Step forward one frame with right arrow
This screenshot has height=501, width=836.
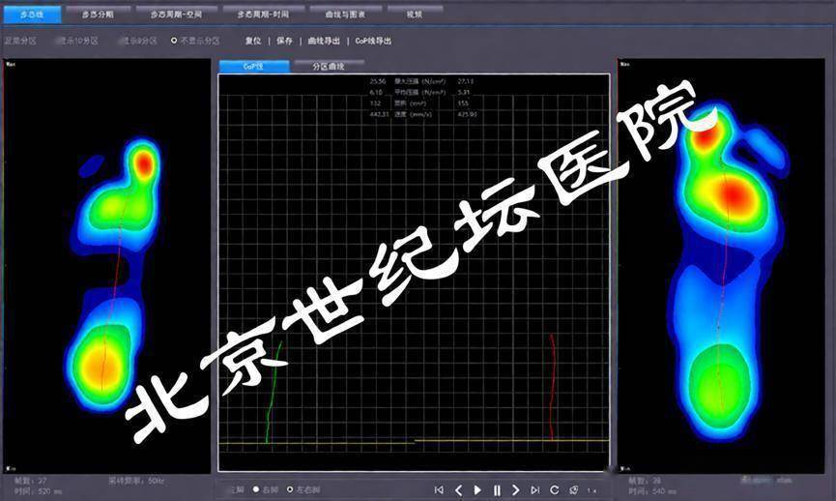pos(516,489)
